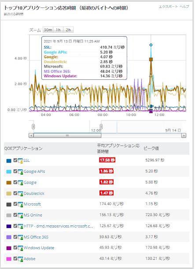The image size is (195, 269).
Task: Click the QOEアプリケーション column header
Action: (x=23, y=149)
